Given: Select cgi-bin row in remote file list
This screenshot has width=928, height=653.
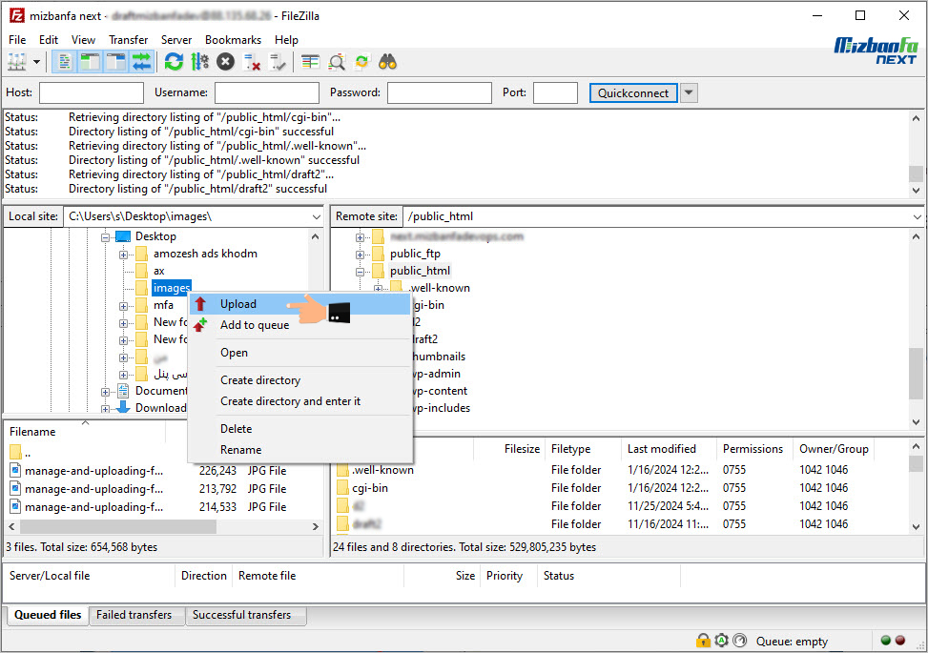Looking at the screenshot, I should coord(622,488).
